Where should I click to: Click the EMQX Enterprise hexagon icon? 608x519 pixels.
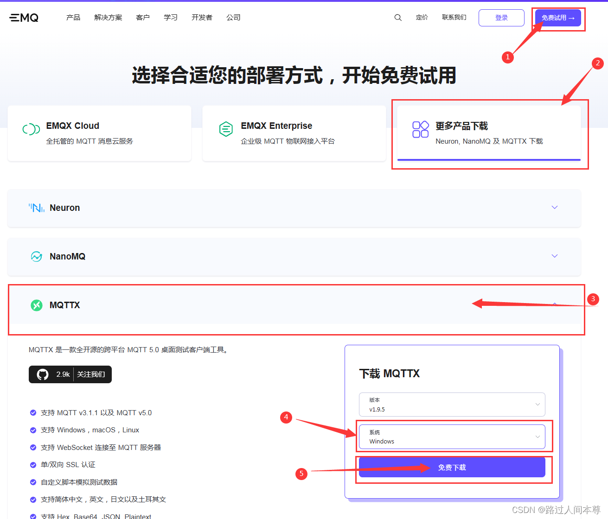coord(226,129)
